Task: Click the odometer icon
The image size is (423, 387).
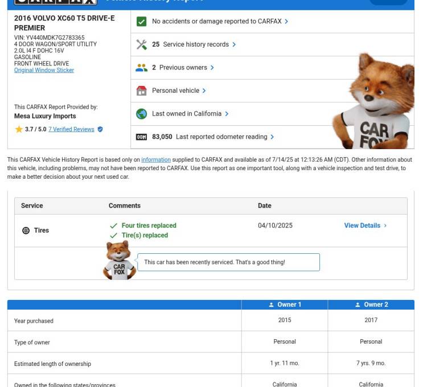Action: [141, 137]
